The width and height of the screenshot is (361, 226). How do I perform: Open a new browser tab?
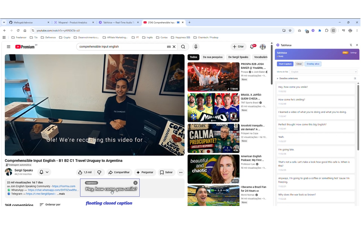click(x=189, y=22)
